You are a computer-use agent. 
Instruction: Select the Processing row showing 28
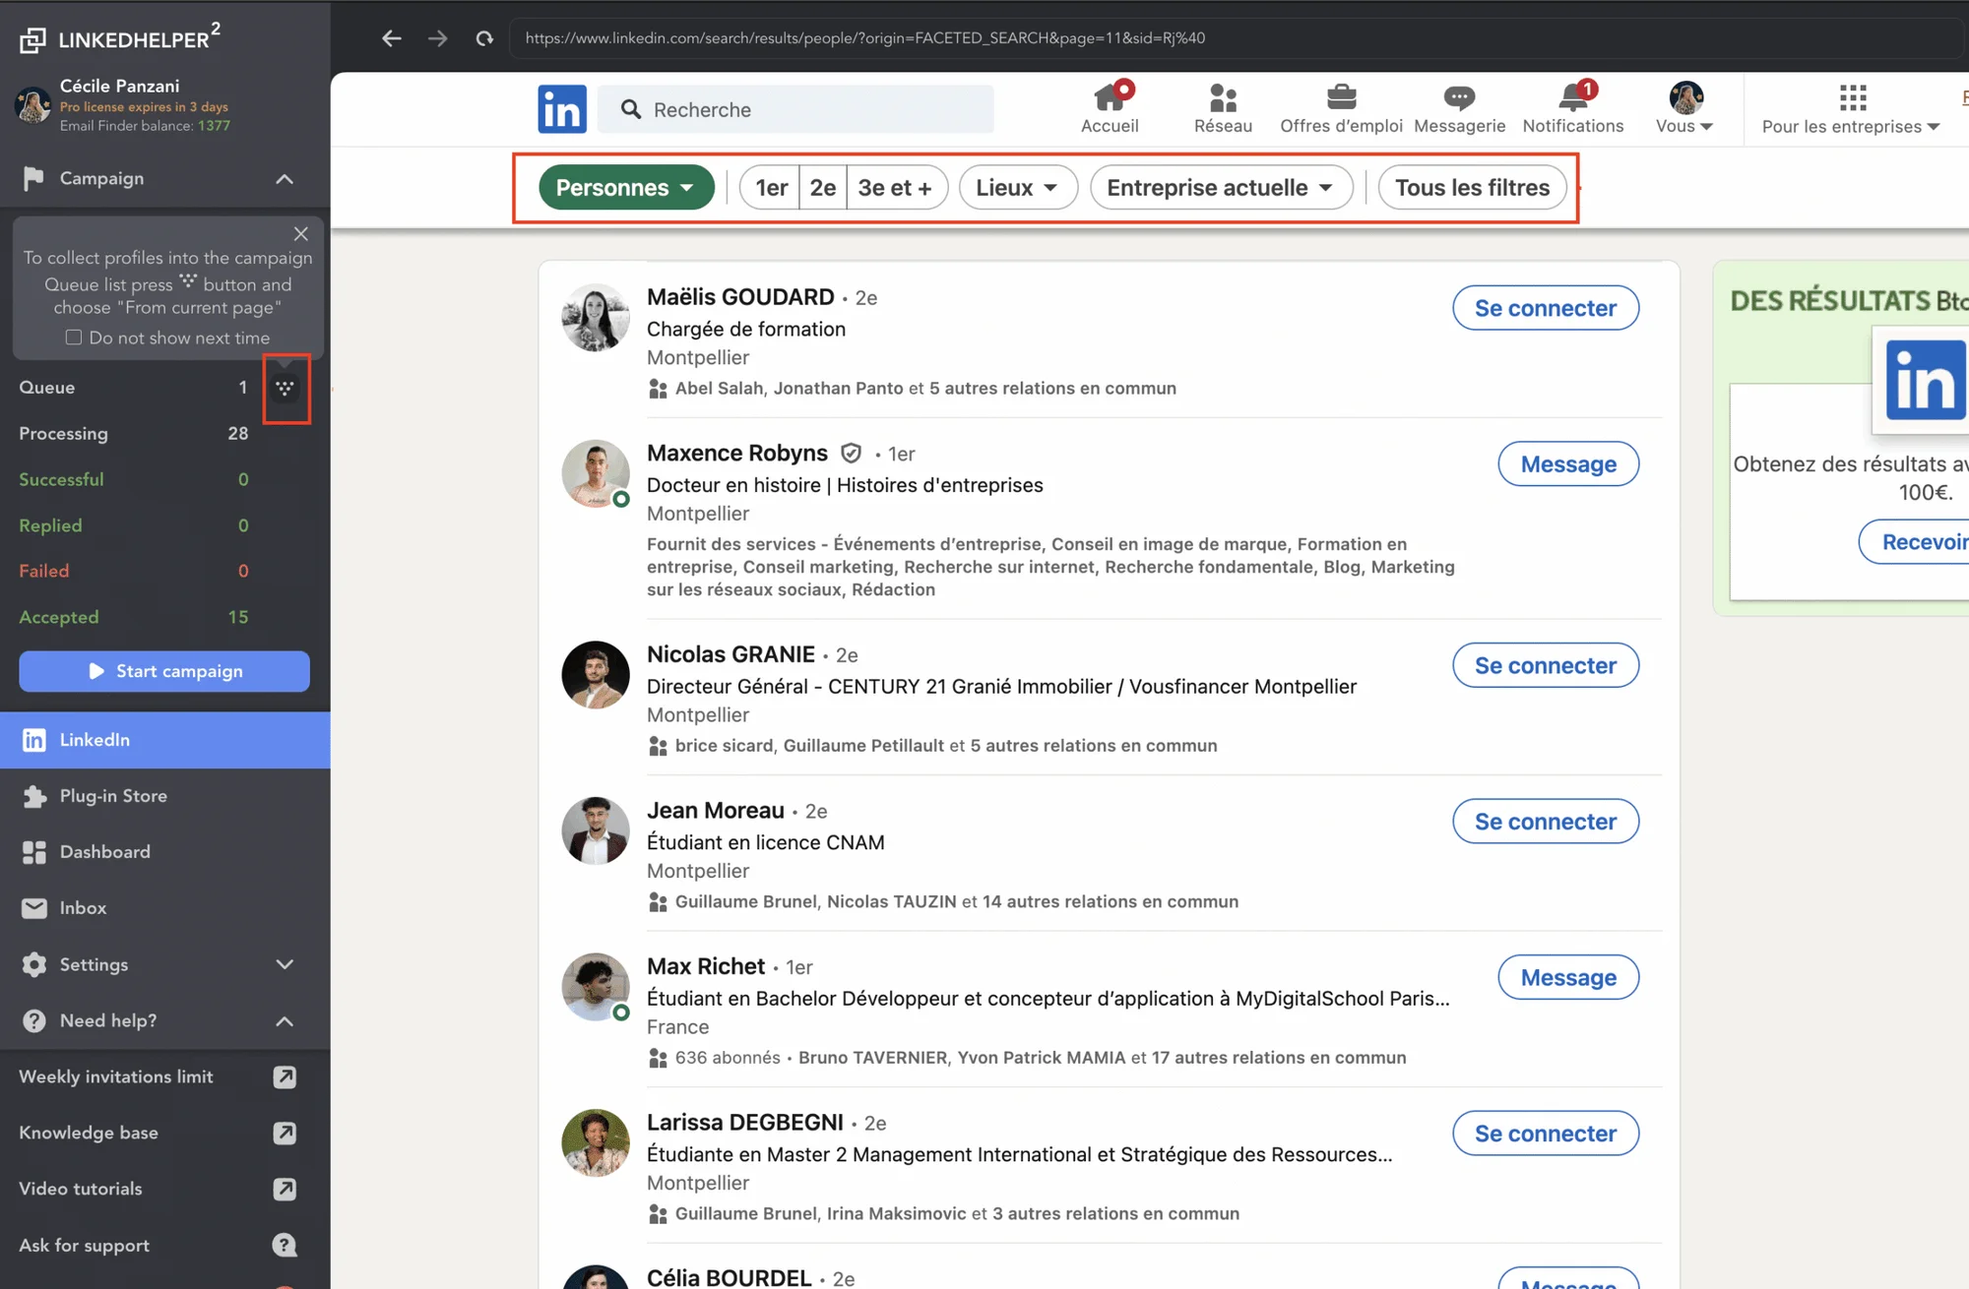point(133,434)
